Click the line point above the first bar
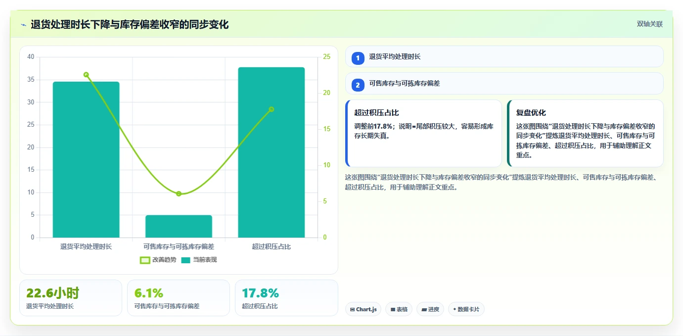Viewport: 683px width, 336px height. (x=86, y=75)
